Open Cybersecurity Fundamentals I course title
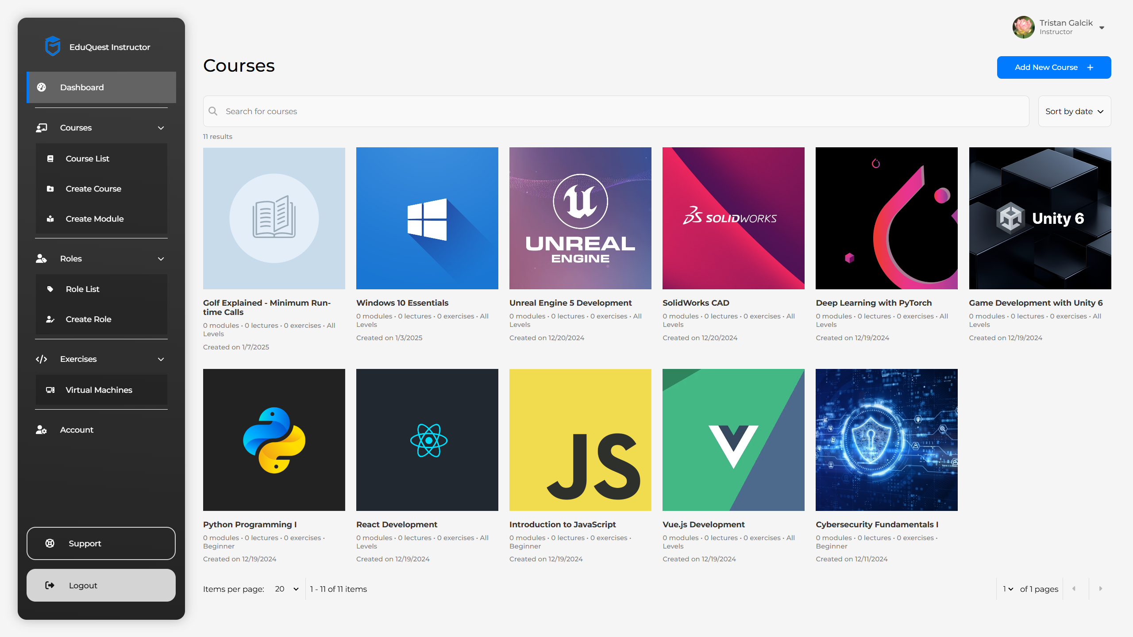This screenshot has width=1133, height=637. [x=877, y=524]
